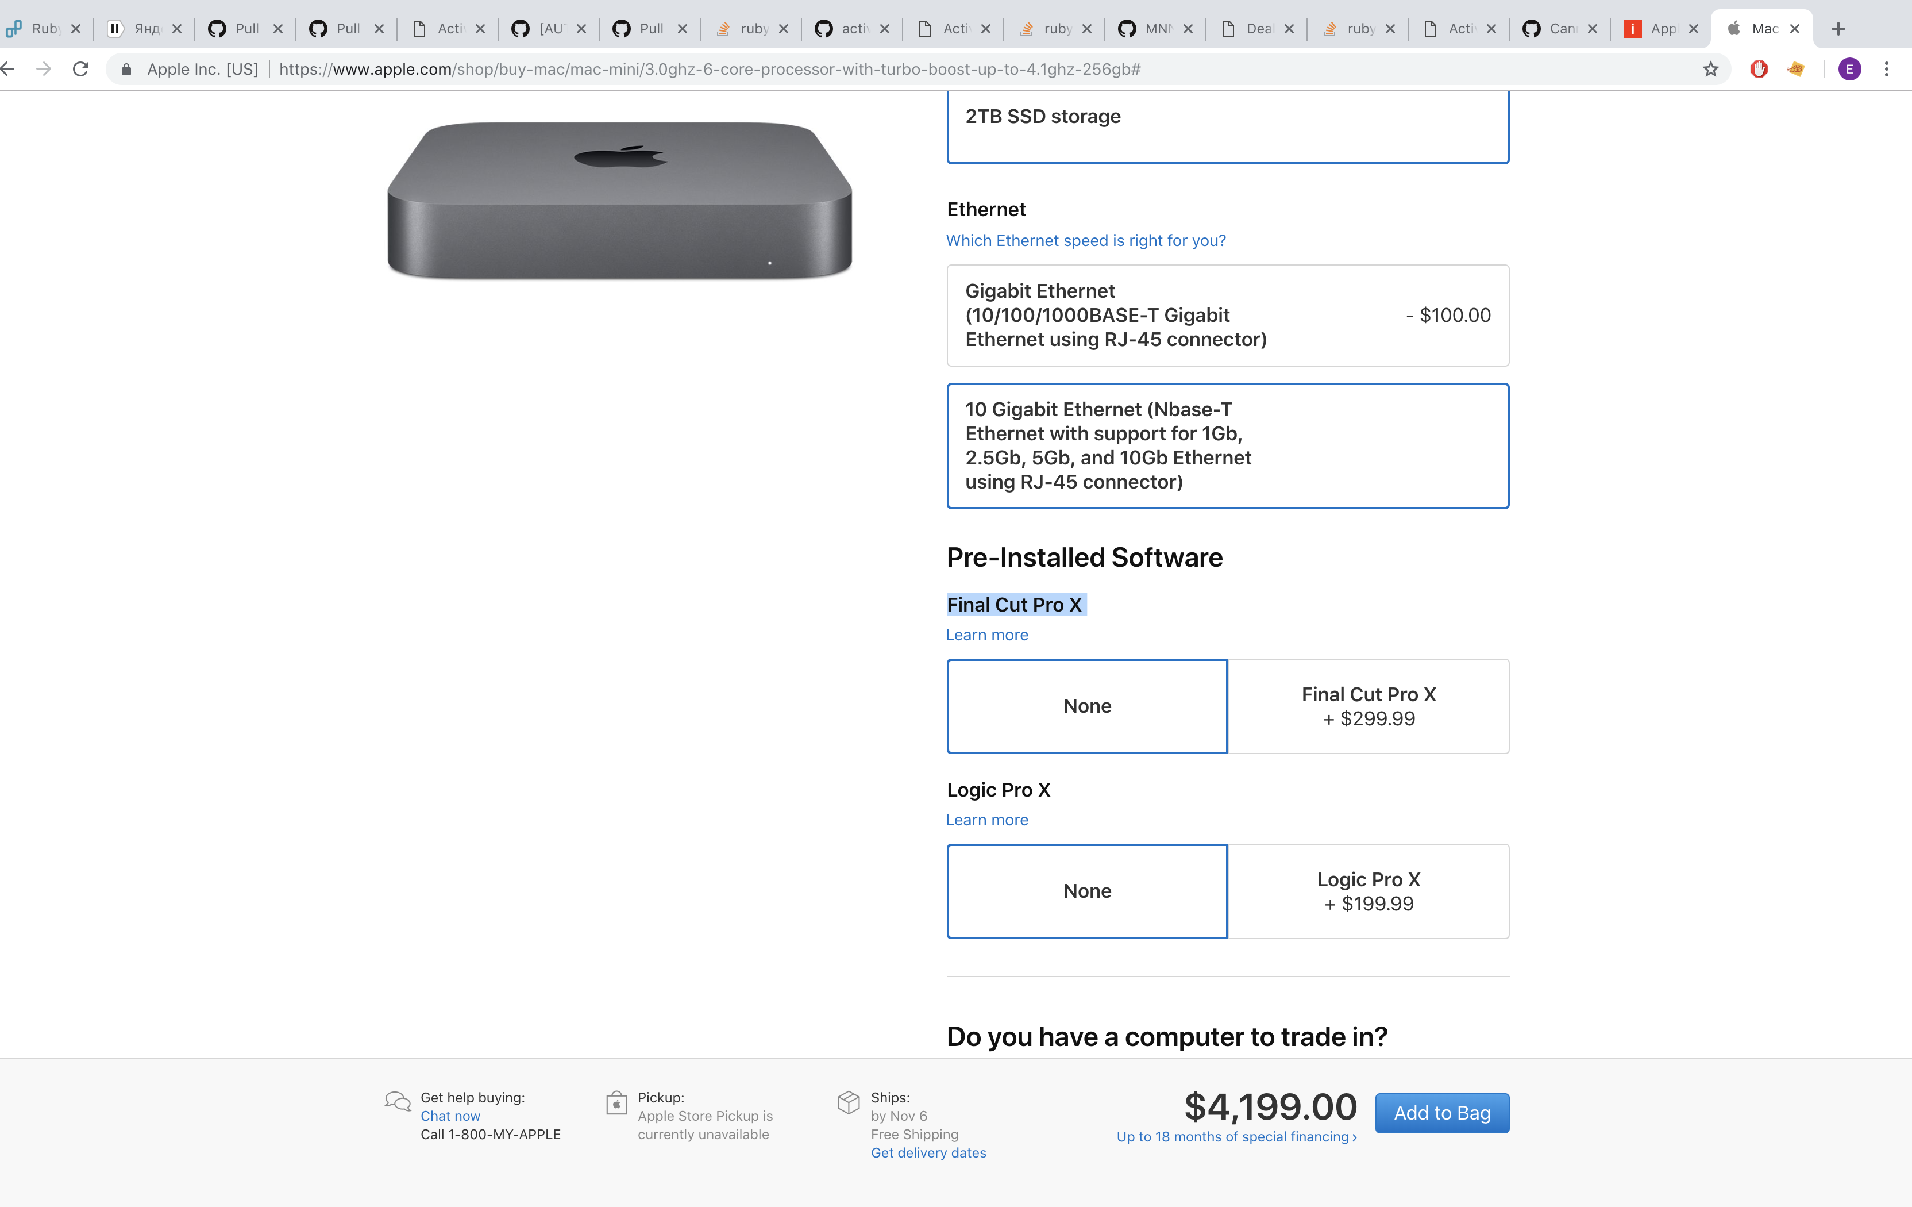1912x1207 pixels.
Task: Choose None for Logic Pro X
Action: click(1087, 891)
